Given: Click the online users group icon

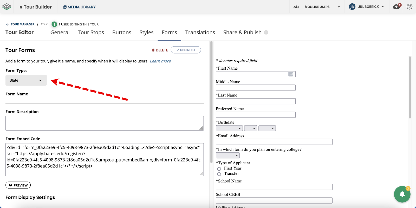Looking at the screenshot, I should click(x=296, y=7).
